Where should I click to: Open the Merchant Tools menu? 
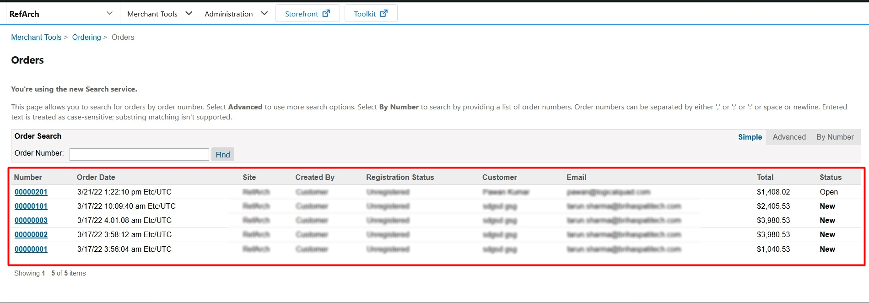pyautogui.click(x=159, y=14)
